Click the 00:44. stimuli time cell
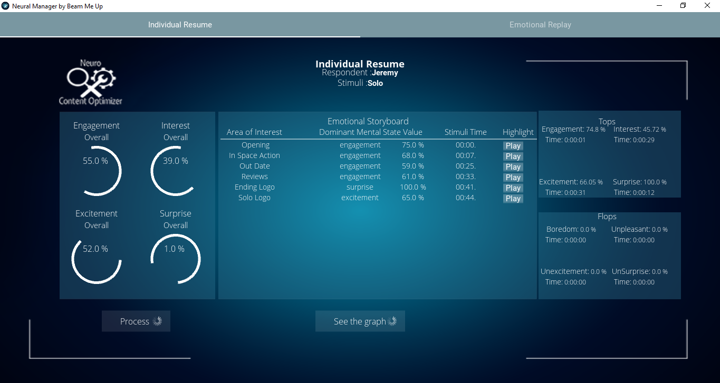 tap(466, 198)
